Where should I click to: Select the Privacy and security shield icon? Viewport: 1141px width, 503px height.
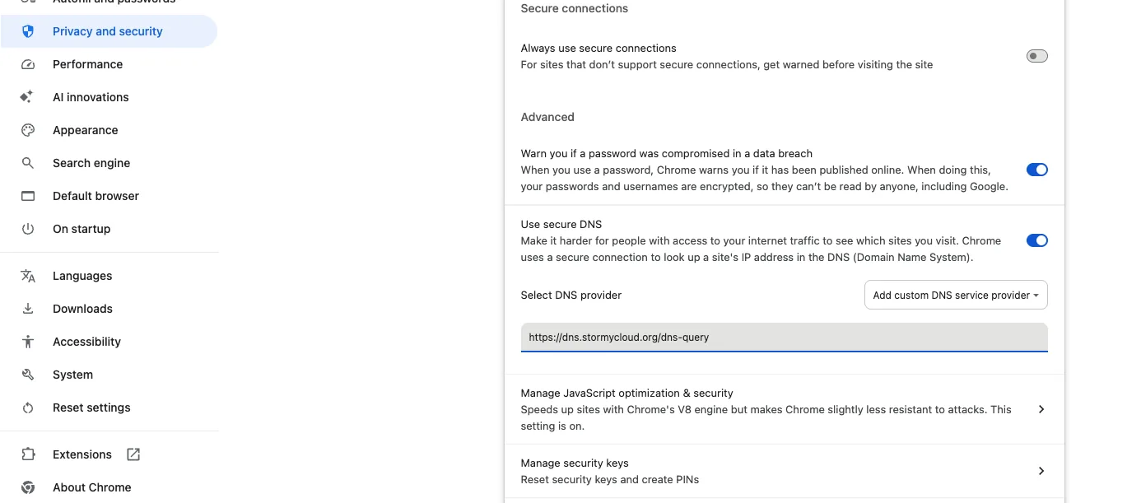coord(28,30)
